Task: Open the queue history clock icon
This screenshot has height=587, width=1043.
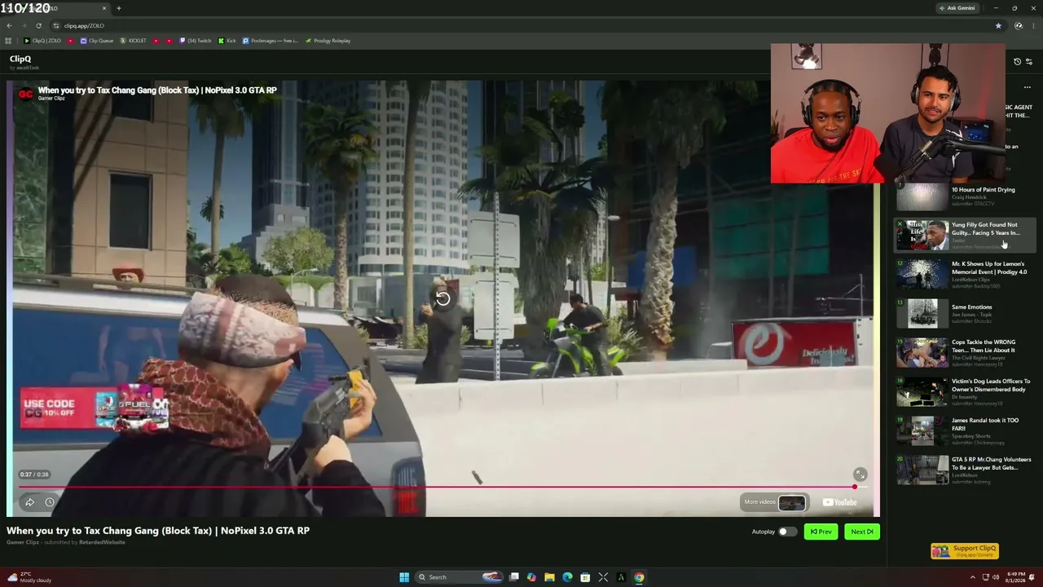Action: point(1017,61)
